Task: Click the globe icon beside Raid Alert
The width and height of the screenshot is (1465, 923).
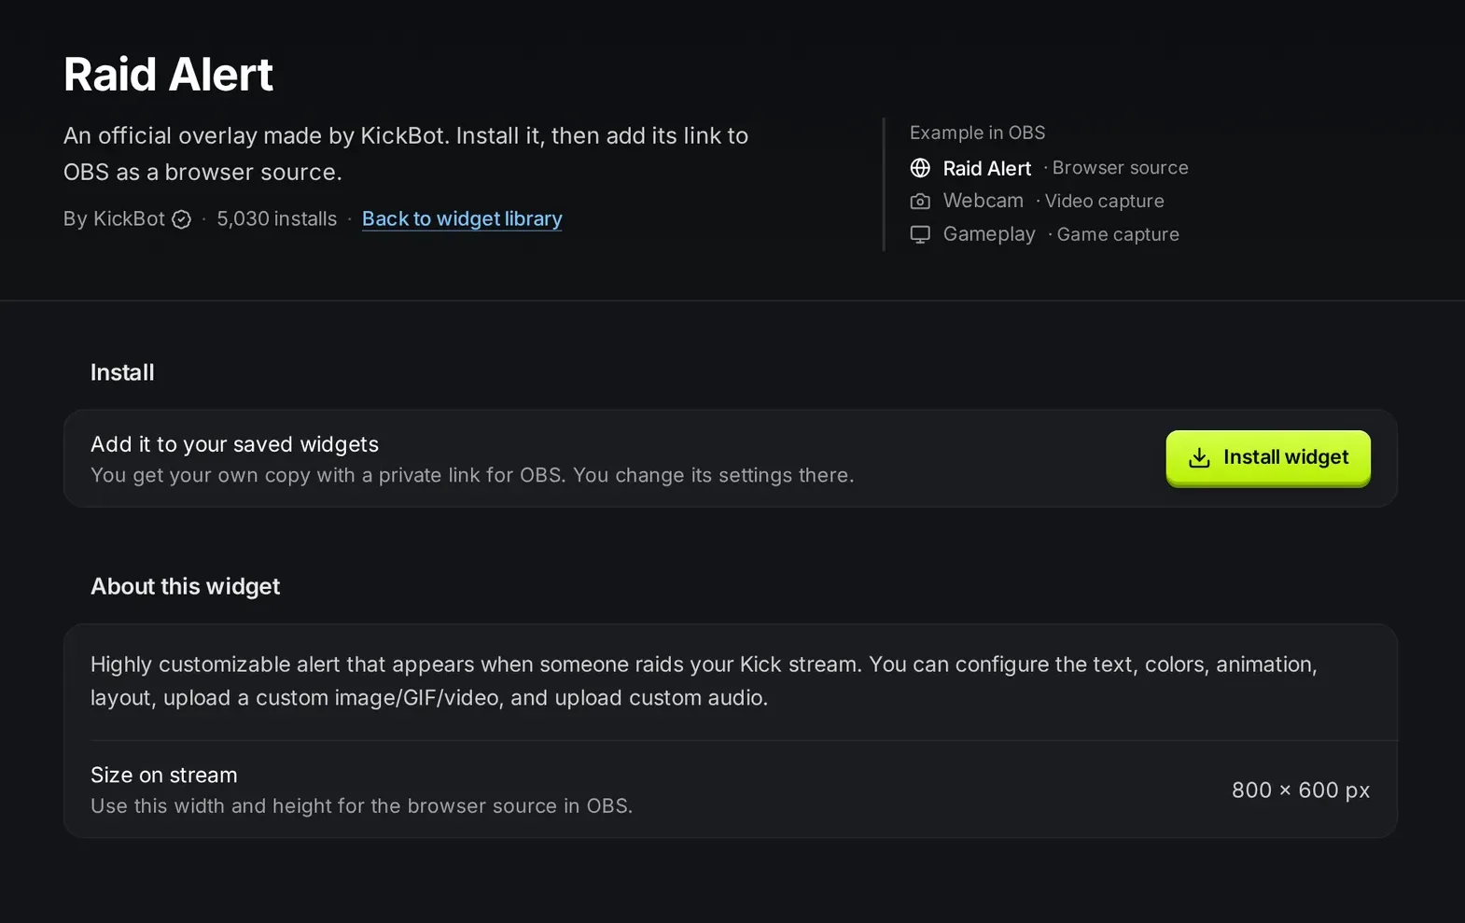Action: pos(920,168)
